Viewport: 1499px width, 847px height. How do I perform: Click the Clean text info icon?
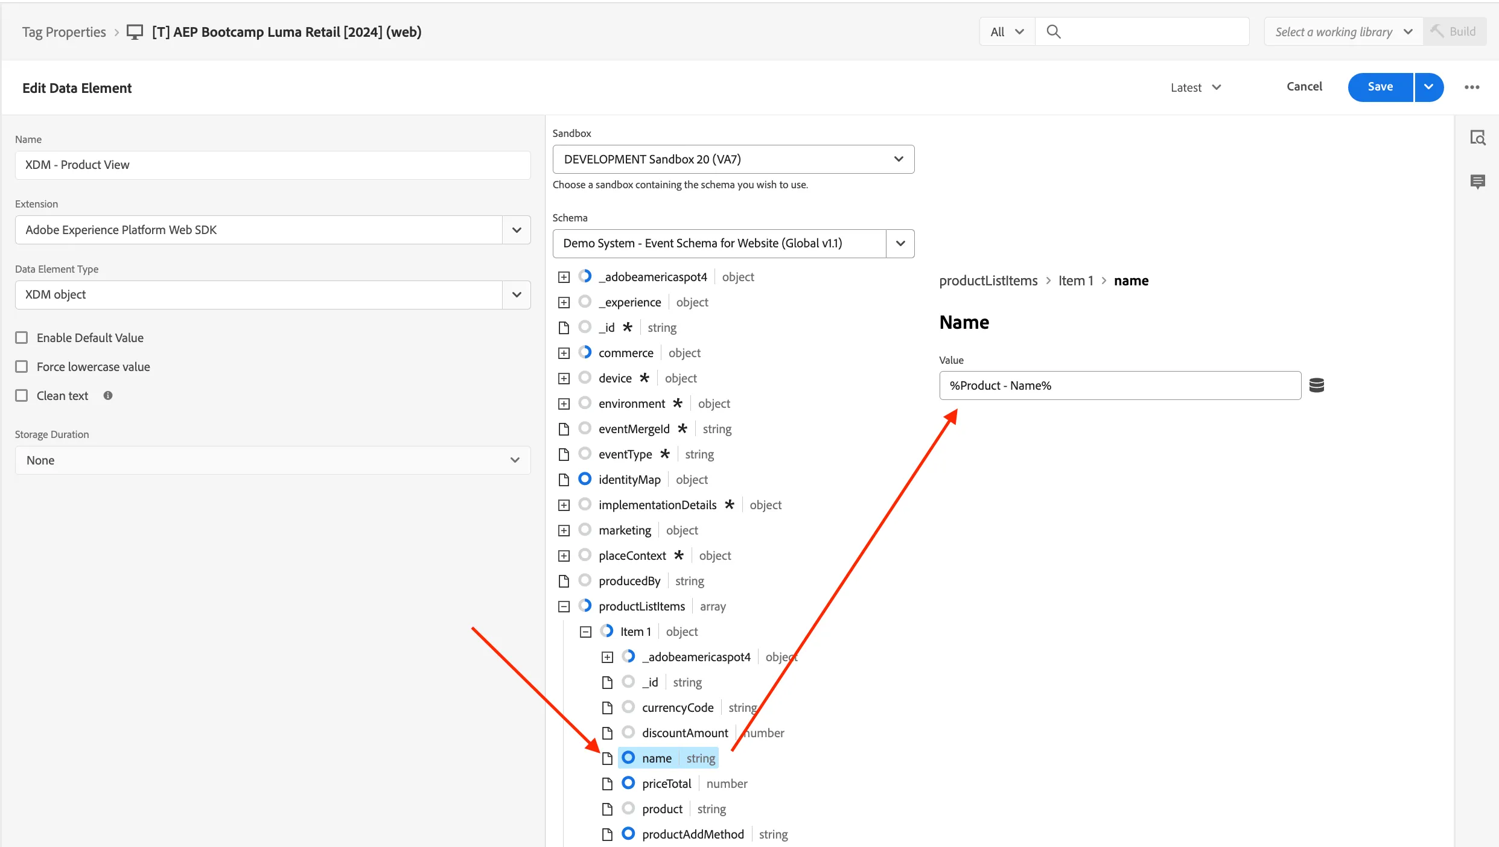(x=107, y=396)
